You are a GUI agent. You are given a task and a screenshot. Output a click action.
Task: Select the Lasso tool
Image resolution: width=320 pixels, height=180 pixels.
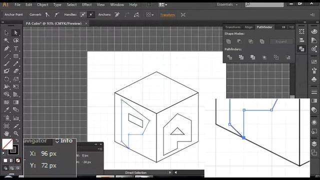point(15,40)
